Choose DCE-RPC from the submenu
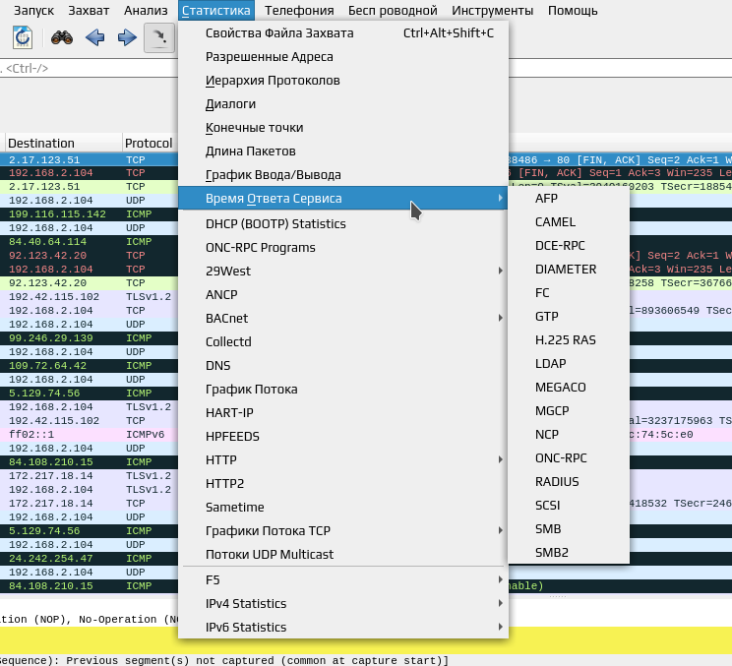 point(569,246)
